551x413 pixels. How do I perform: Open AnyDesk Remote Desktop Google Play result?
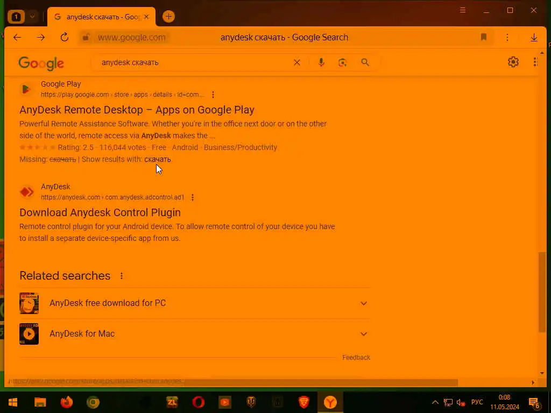pos(137,110)
